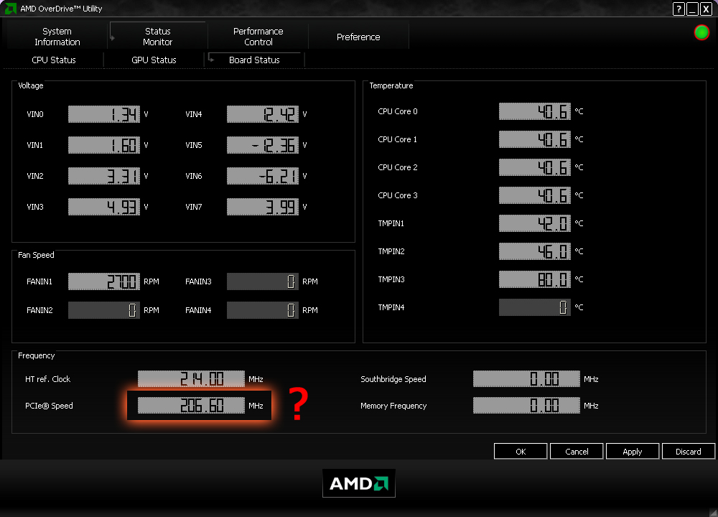Click the "Memory Frequency" label
The width and height of the screenshot is (718, 517).
(x=393, y=406)
